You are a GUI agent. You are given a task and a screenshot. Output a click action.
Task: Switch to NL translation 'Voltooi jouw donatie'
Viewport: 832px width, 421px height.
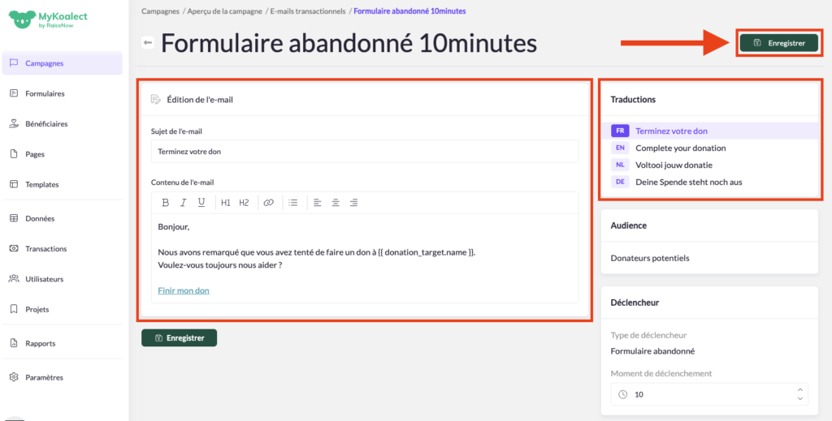pyautogui.click(x=674, y=165)
